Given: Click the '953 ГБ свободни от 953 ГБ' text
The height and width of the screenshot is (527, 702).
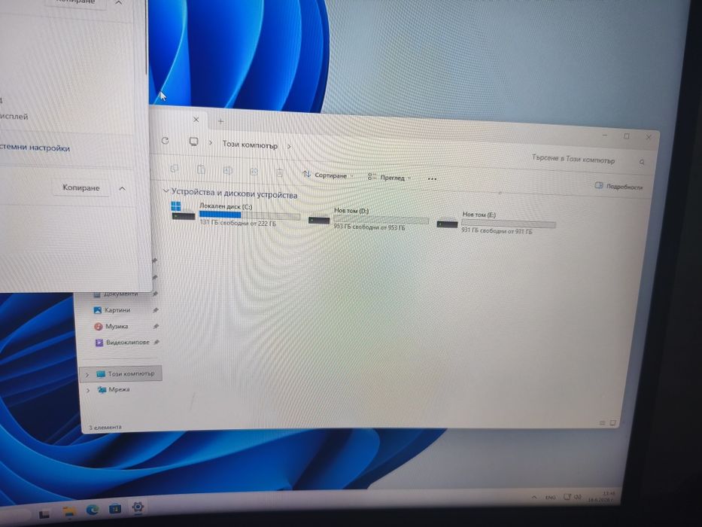Looking at the screenshot, I should tap(369, 227).
